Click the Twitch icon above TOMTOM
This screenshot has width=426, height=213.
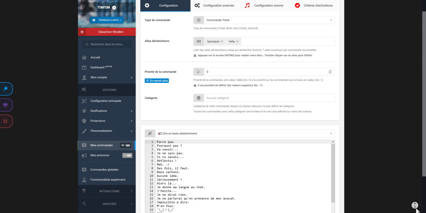(83, 6)
